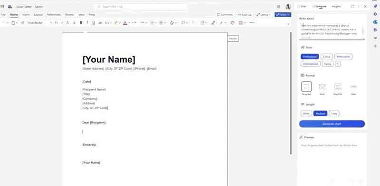The width and height of the screenshot is (380, 186).
Task: Click the Generate draft button
Action: pyautogui.click(x=332, y=124)
